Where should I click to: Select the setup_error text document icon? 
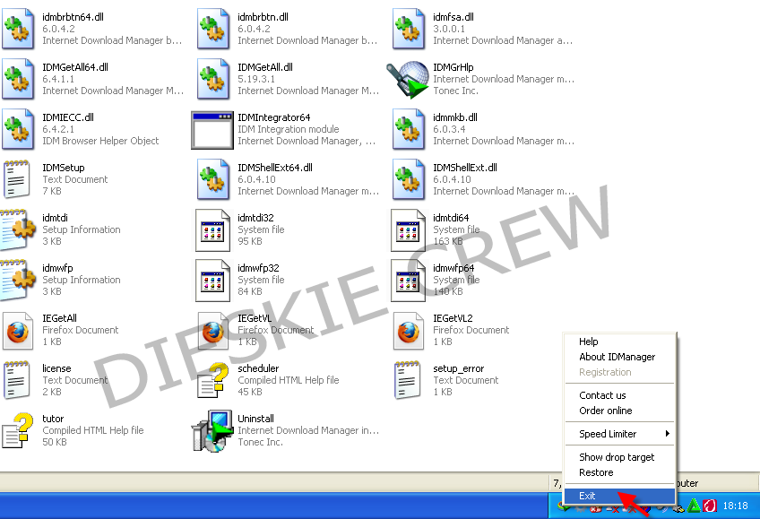click(407, 380)
